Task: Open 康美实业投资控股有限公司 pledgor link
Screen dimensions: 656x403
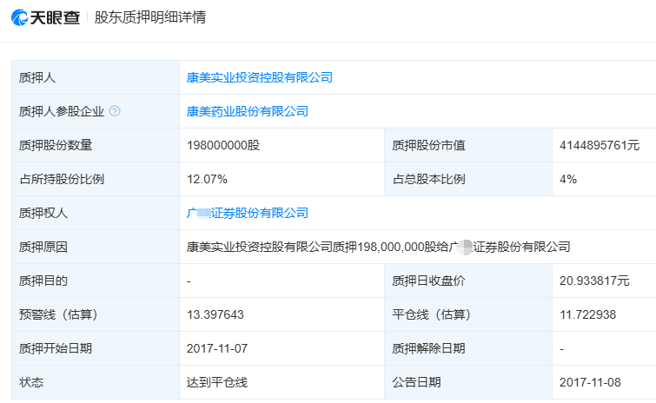Action: (260, 77)
